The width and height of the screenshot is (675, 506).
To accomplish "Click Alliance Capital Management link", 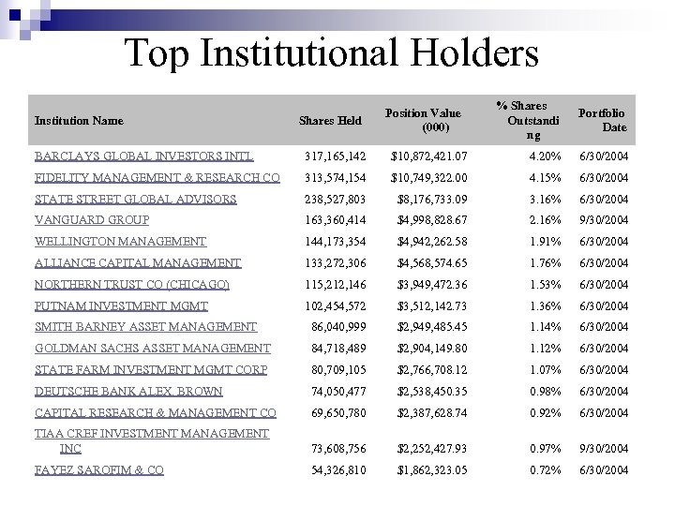I will tap(137, 263).
